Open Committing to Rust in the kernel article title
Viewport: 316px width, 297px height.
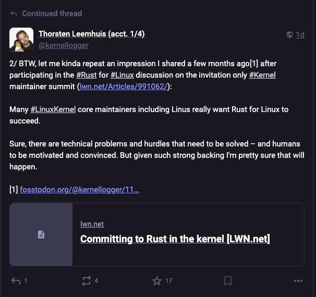tap(175, 239)
